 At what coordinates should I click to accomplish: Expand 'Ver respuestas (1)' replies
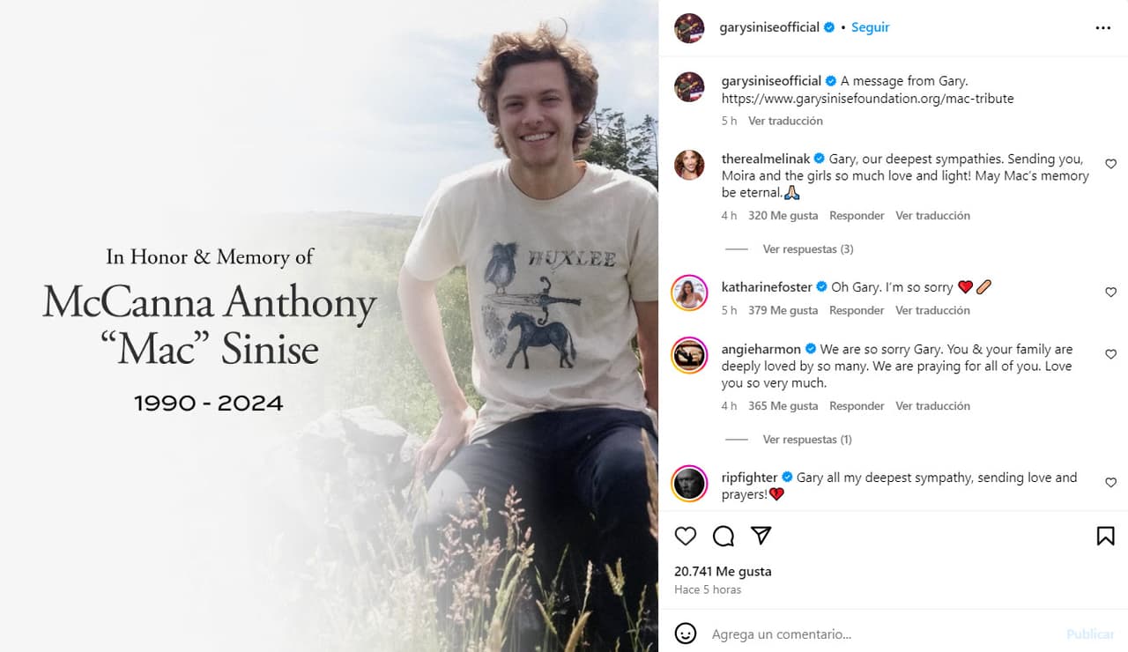[x=807, y=440]
